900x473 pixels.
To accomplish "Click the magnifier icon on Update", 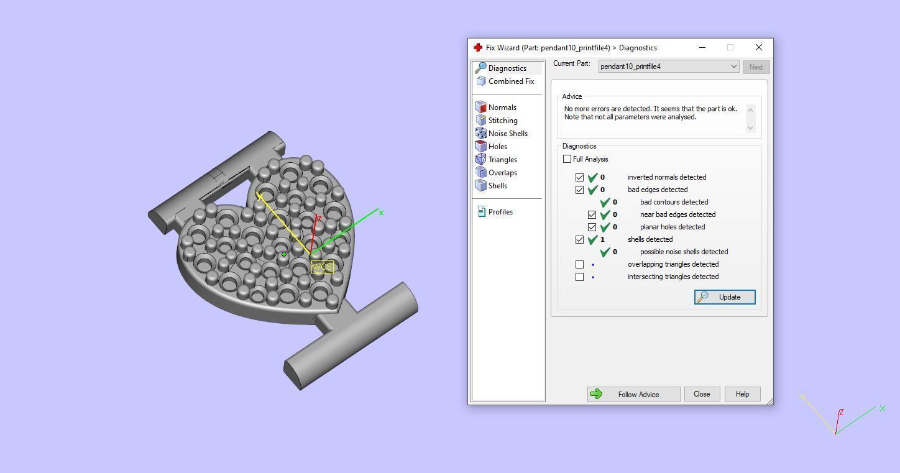I will point(702,297).
